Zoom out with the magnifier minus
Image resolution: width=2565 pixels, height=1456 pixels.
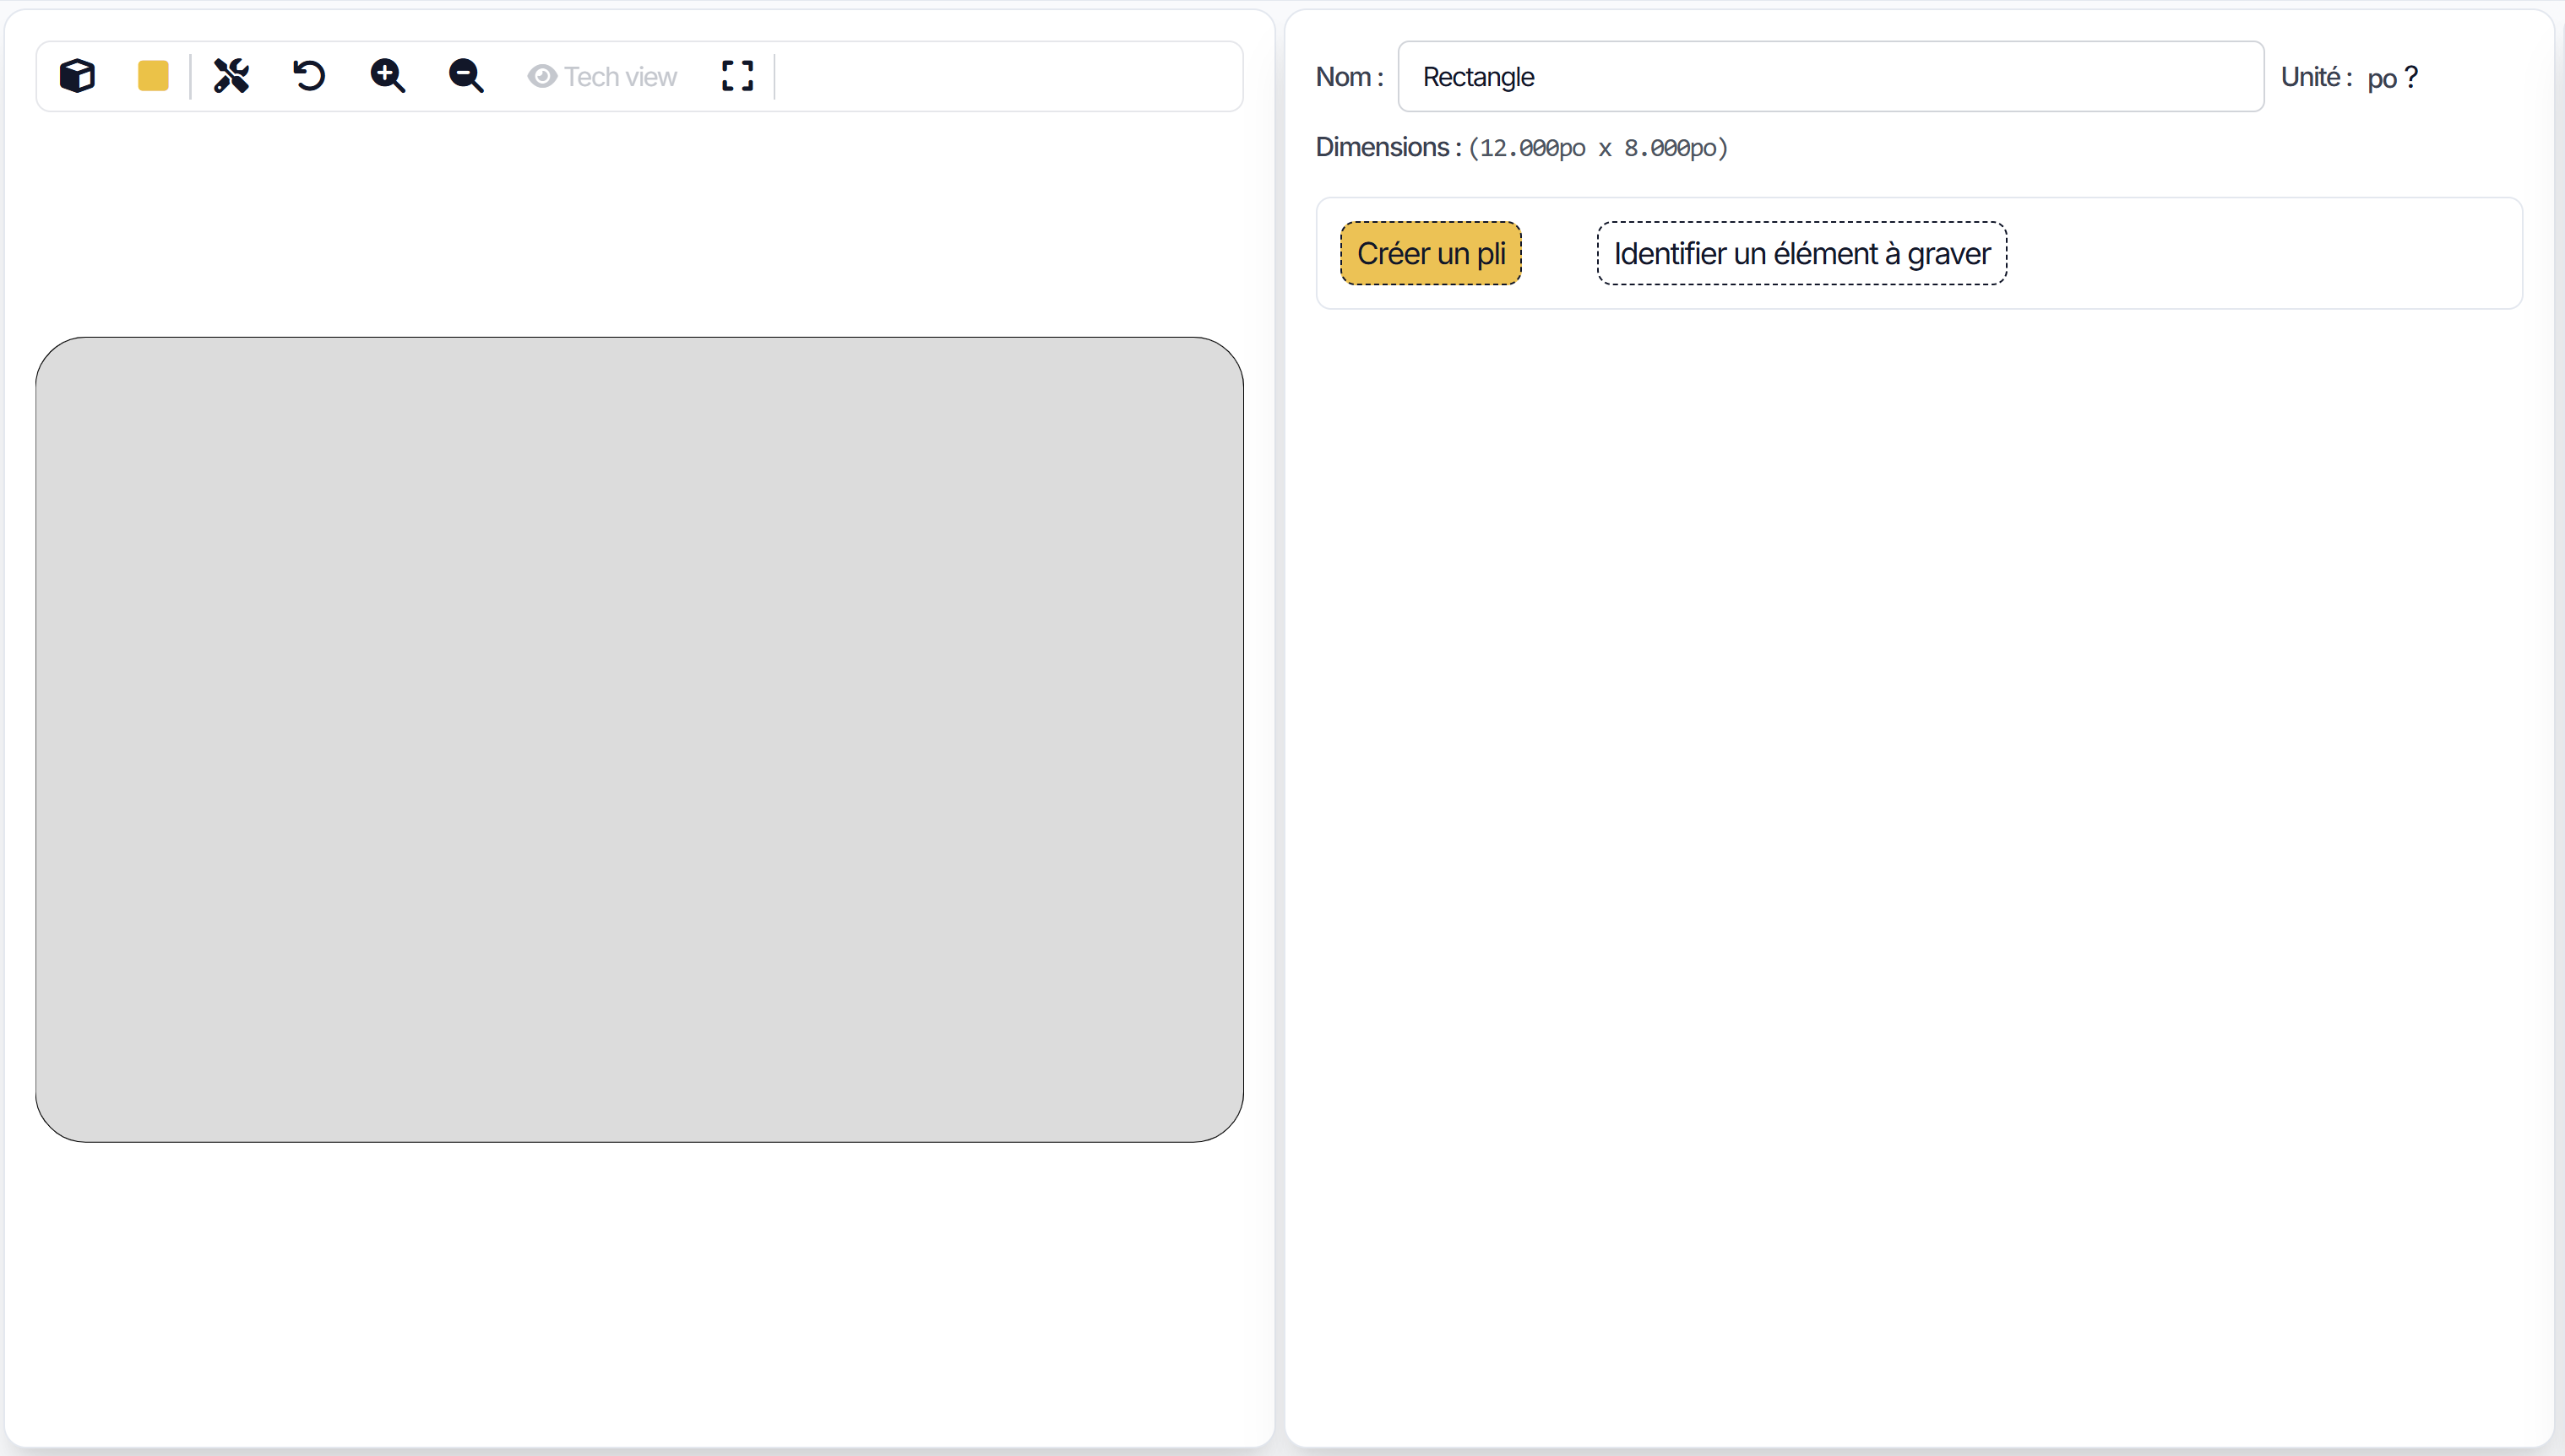pos(466,76)
